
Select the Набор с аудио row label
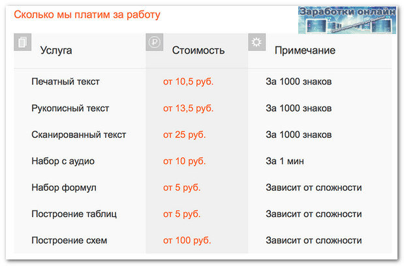pyautogui.click(x=63, y=161)
